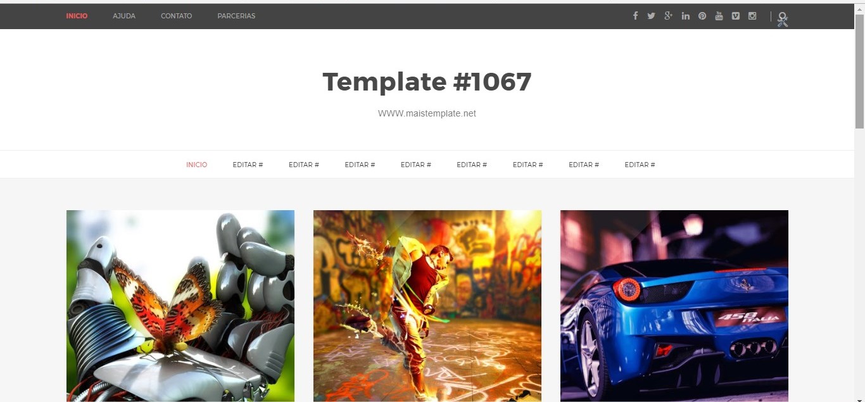Go to the AJUDA menu item
This screenshot has height=402, width=865.
point(124,16)
